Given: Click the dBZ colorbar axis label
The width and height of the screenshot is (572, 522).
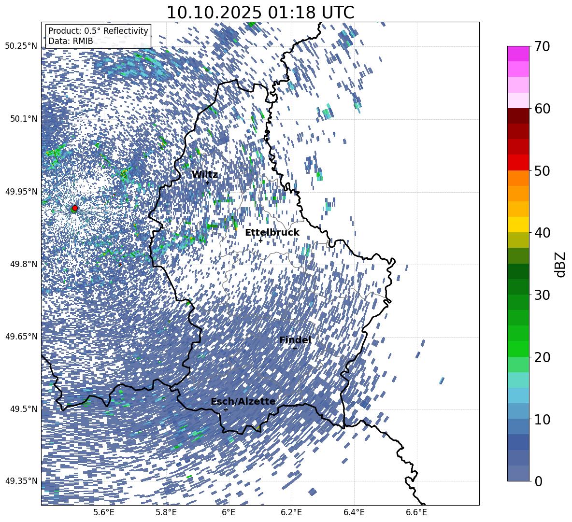Looking at the screenshot, I should (x=561, y=264).
